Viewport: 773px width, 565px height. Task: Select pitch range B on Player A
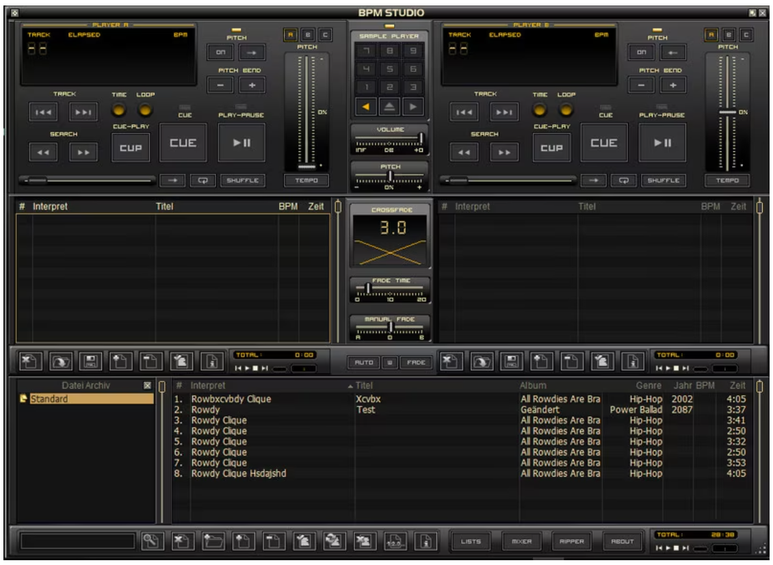308,34
